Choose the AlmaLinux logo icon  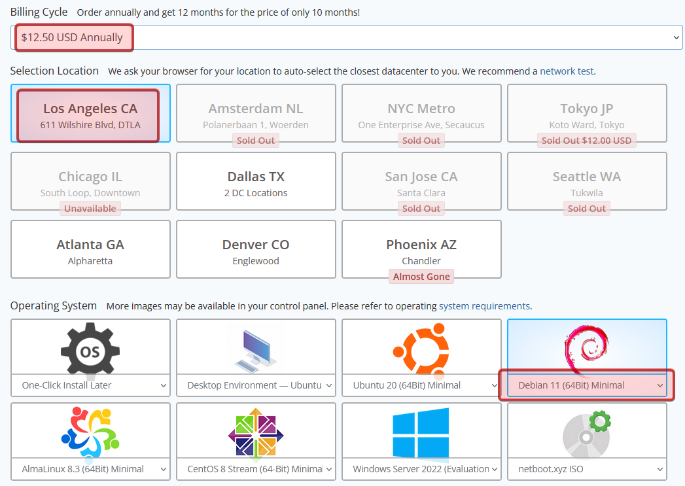(90, 432)
